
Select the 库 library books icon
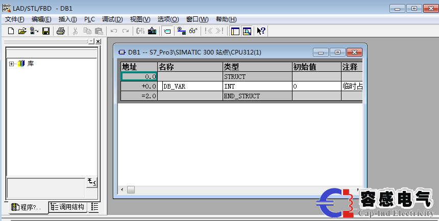click(x=21, y=64)
